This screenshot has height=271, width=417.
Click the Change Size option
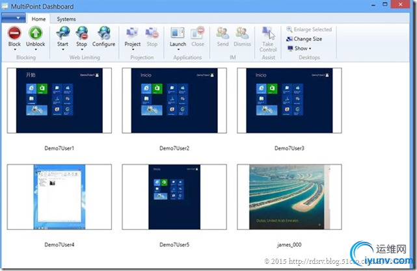tap(304, 39)
